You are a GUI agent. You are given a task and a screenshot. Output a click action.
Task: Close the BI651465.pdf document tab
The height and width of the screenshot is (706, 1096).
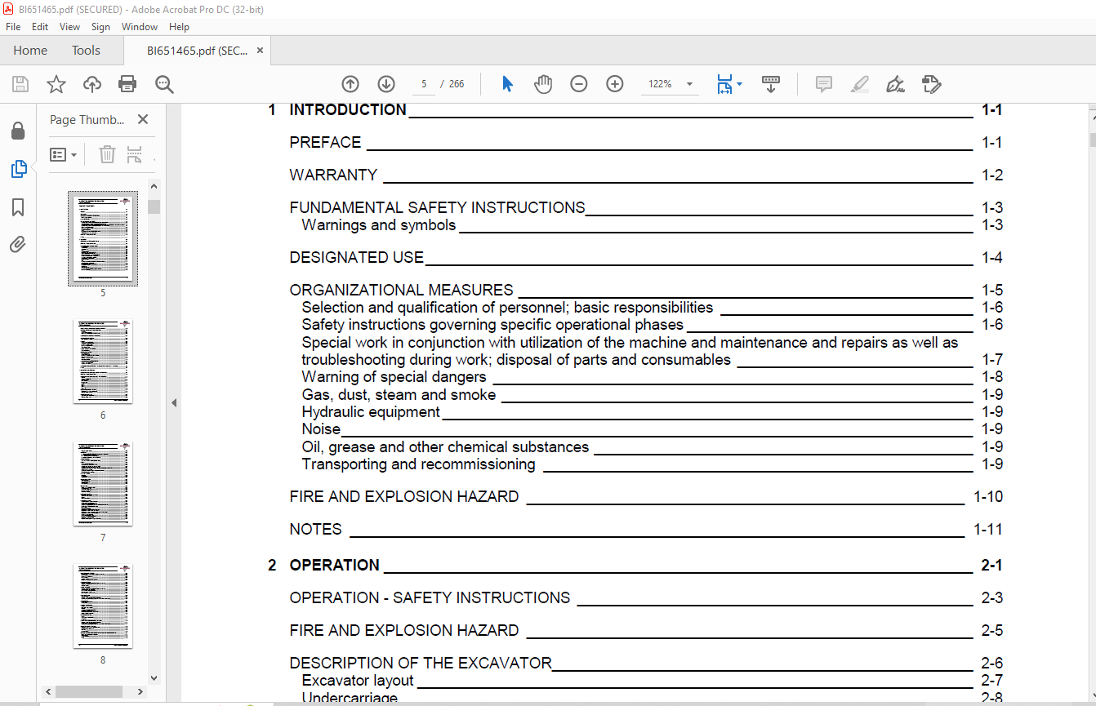tap(260, 51)
